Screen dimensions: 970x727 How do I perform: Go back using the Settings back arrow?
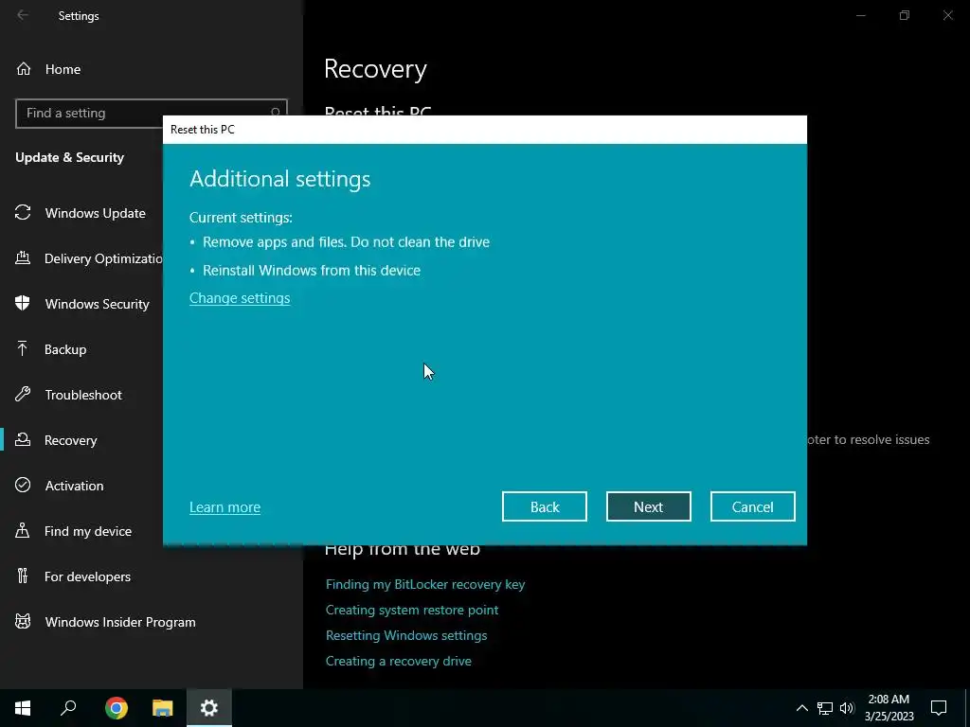(x=23, y=15)
